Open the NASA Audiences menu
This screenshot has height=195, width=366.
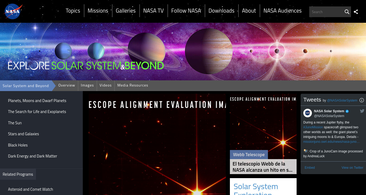click(282, 11)
